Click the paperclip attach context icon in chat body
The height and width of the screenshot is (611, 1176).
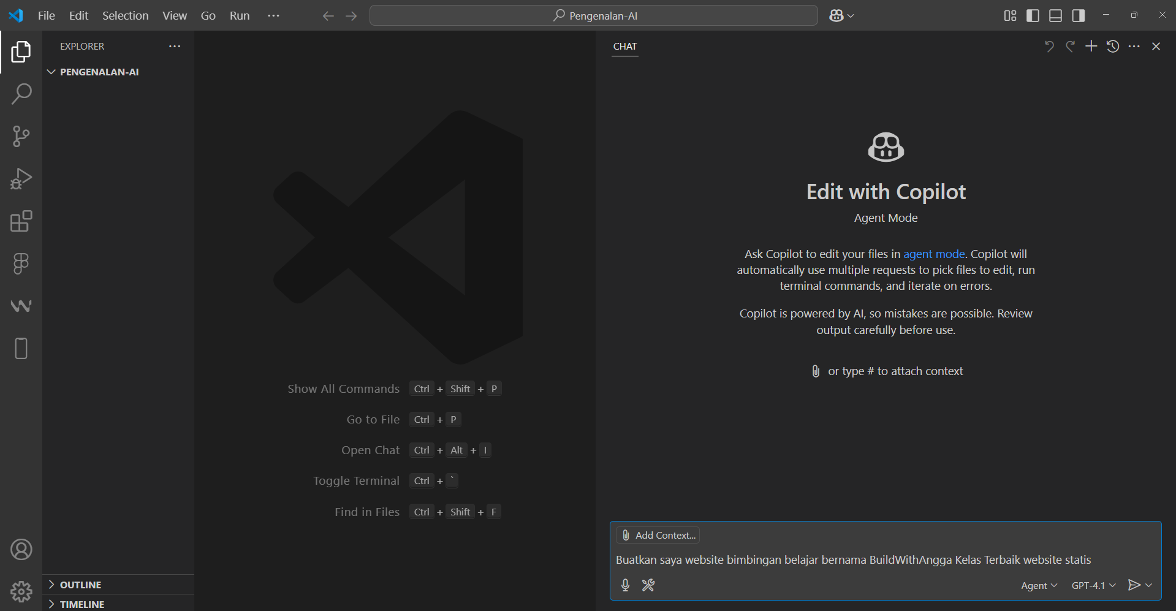[816, 371]
